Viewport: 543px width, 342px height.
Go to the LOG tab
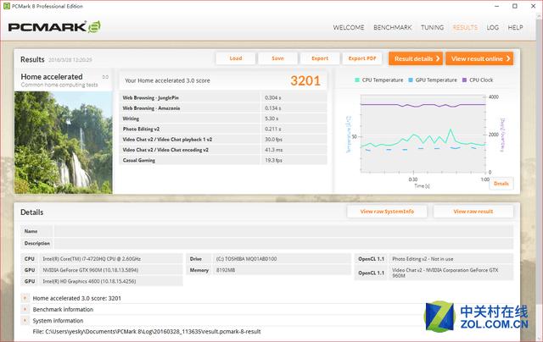[492, 27]
